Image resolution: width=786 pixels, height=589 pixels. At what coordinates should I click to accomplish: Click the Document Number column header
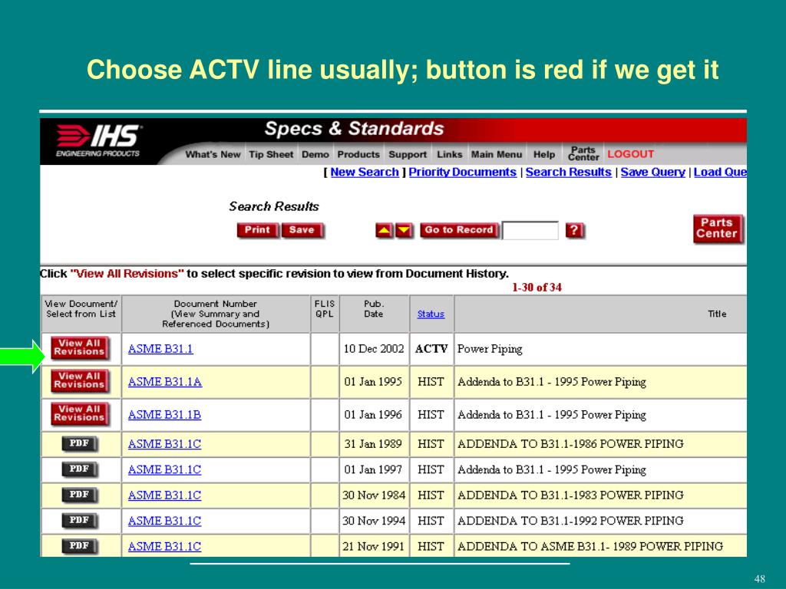pos(216,314)
